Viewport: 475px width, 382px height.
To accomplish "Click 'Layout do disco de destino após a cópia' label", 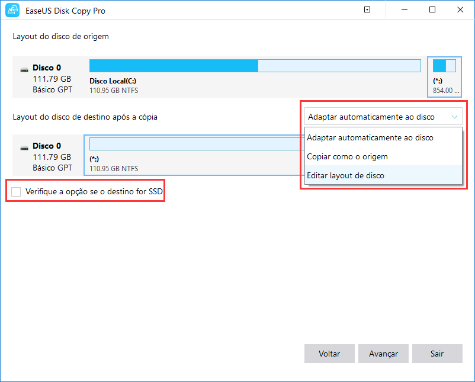I will tap(85, 117).
